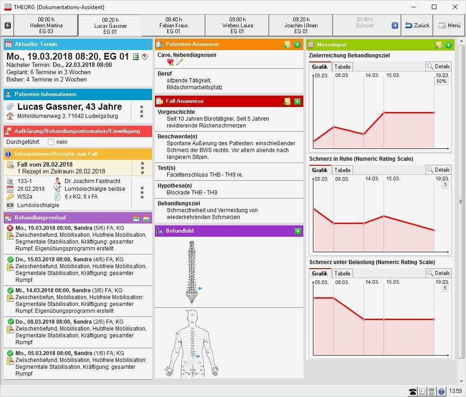Click the Vorgeschichte entry in Fall-Anamnese
Image resolution: width=466 pixels, height=397 pixels.
(229, 119)
